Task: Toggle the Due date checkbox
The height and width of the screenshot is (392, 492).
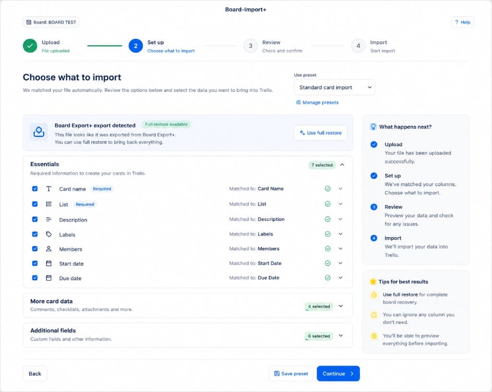Action: click(x=35, y=278)
